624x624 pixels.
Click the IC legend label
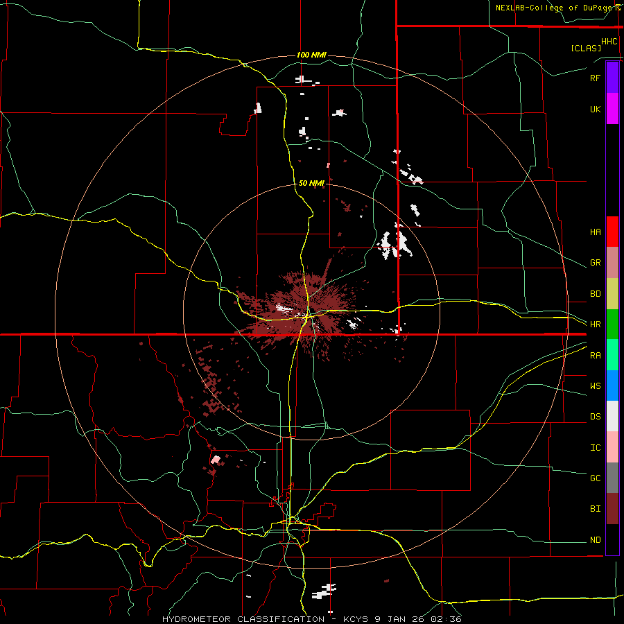(x=595, y=448)
